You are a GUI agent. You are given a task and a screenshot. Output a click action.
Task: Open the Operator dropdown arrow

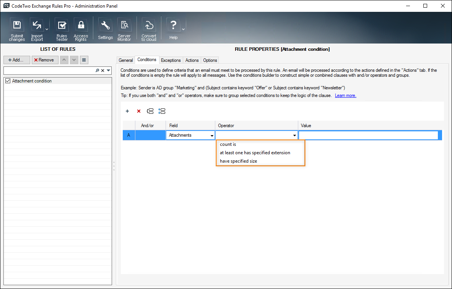(x=294, y=135)
